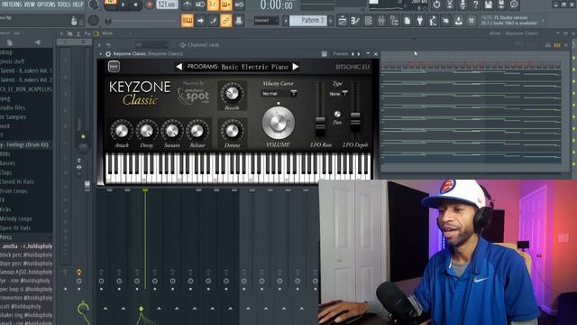Click the speech bubble icon in top toolbar
Image resolution: width=577 pixels, height=325 pixels.
point(514,5)
